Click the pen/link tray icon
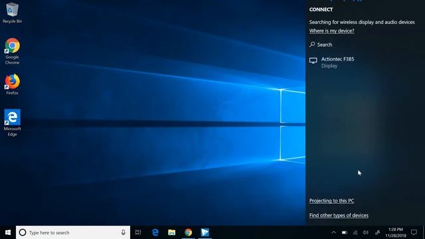 click(377, 232)
